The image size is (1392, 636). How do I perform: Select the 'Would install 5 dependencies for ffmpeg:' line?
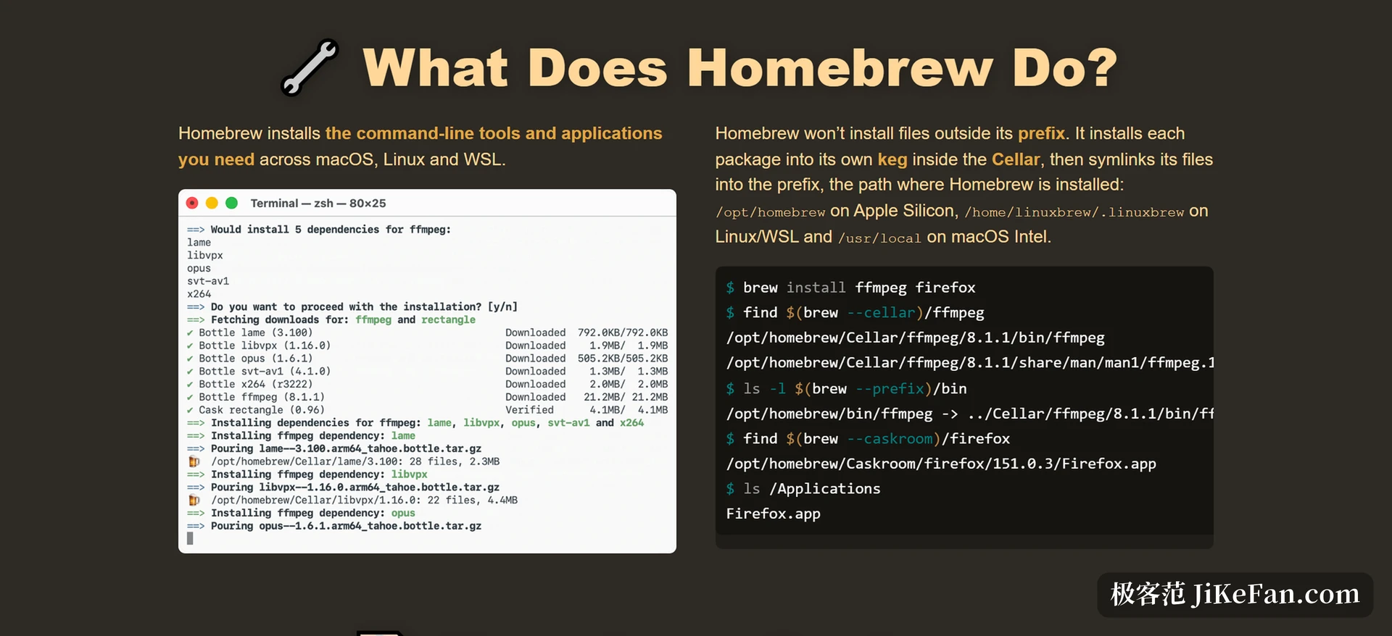click(319, 230)
